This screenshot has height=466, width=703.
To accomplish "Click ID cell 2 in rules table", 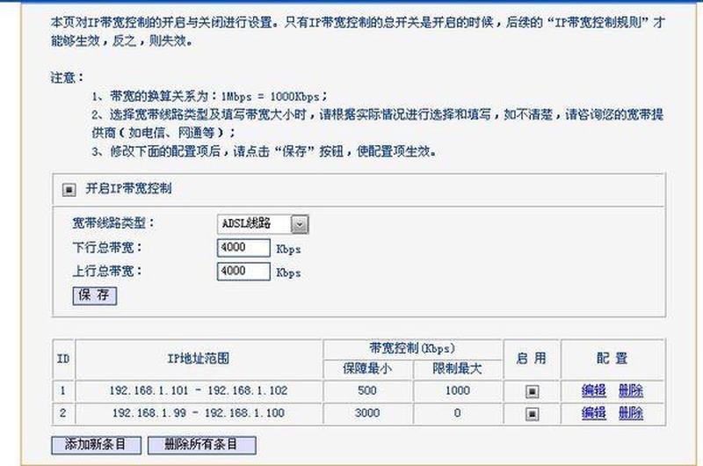I will pos(62,412).
